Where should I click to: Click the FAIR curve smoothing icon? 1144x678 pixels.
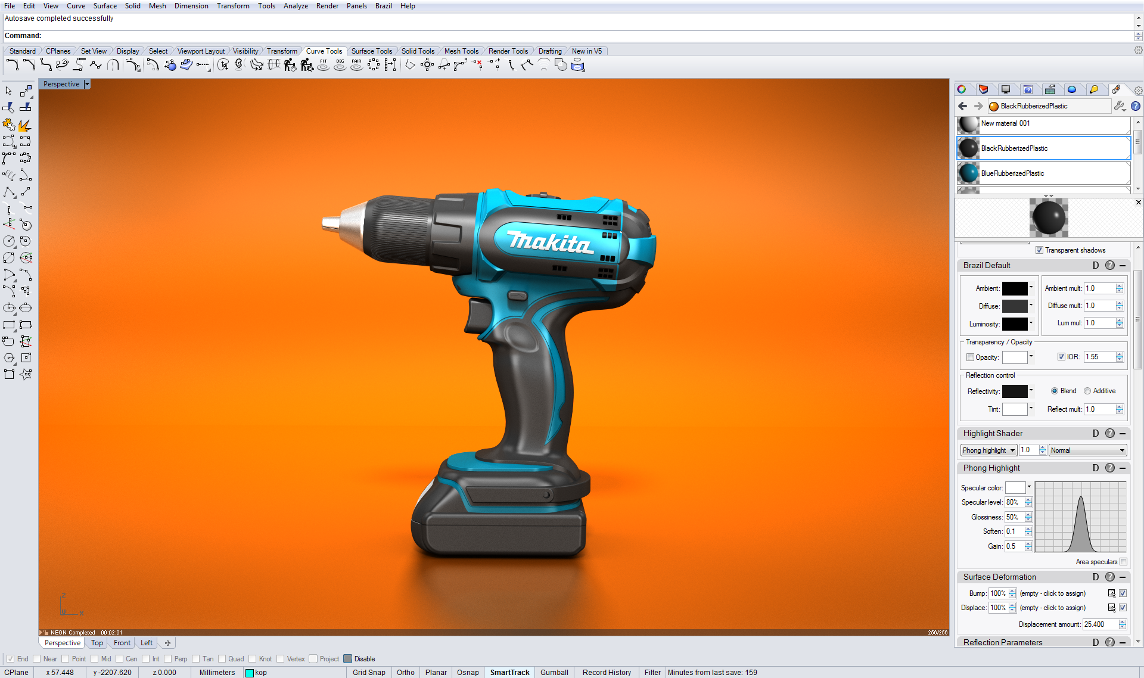point(356,65)
